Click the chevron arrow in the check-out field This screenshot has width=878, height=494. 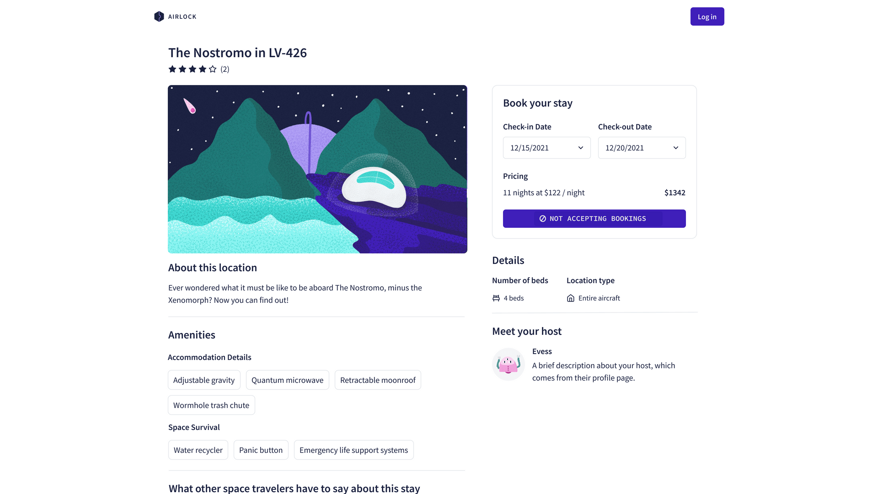676,148
